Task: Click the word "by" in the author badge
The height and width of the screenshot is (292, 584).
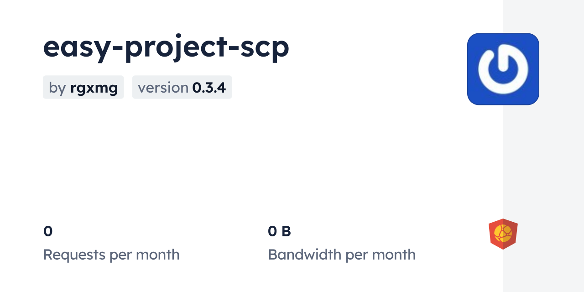Action: [57, 88]
